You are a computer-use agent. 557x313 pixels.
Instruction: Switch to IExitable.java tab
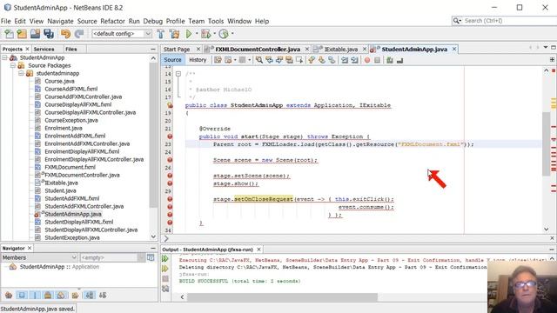tap(340, 49)
